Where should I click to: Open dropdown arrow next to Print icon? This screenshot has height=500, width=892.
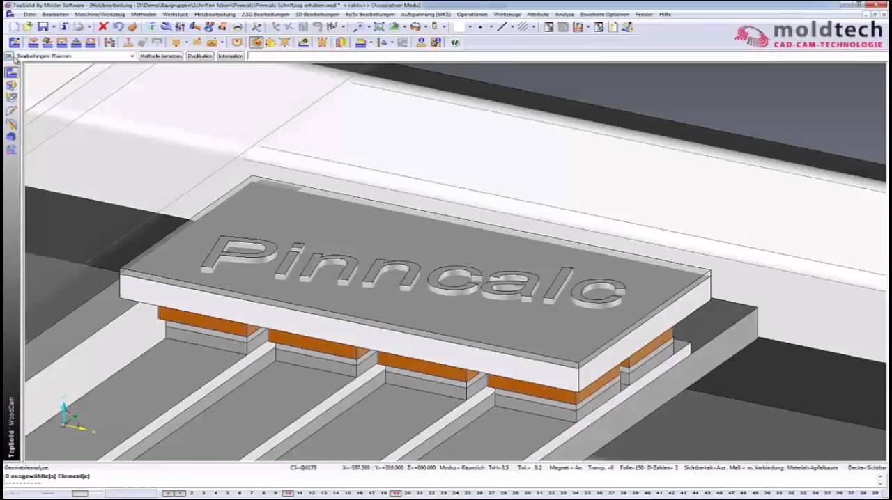[89, 26]
